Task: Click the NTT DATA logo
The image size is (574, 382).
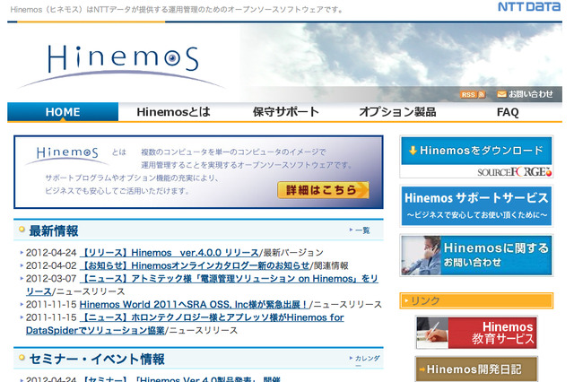Action: coord(529,6)
